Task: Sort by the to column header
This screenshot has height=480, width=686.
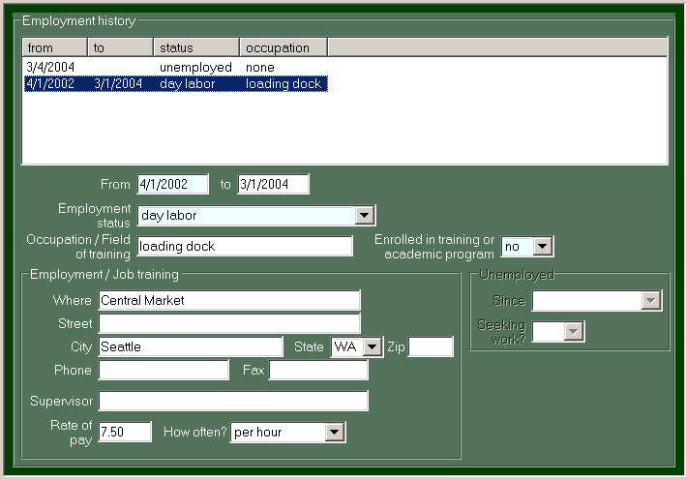Action: pos(121,47)
